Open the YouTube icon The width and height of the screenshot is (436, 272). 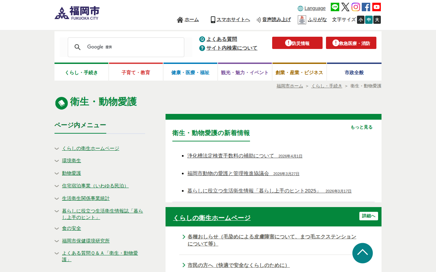pyautogui.click(x=376, y=7)
